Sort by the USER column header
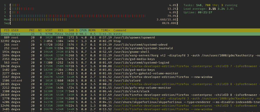 coord(15,30)
